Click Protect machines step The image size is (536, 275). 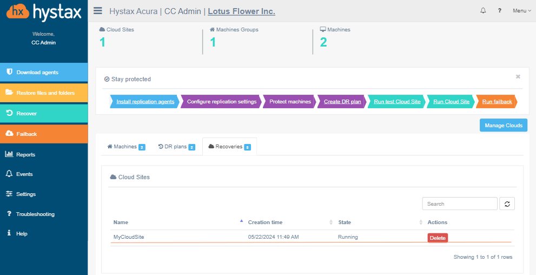(290, 102)
